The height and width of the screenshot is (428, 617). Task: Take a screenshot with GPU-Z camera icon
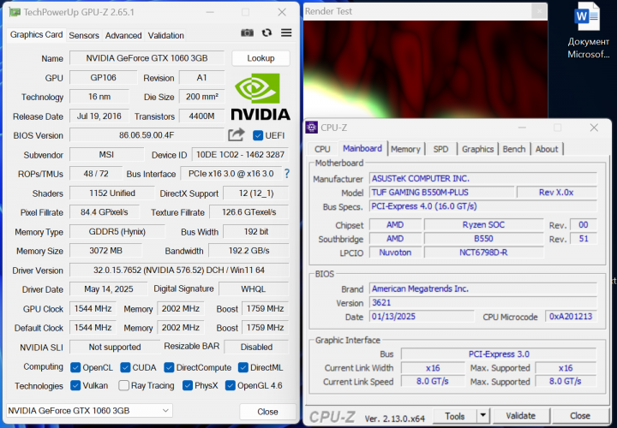point(247,33)
